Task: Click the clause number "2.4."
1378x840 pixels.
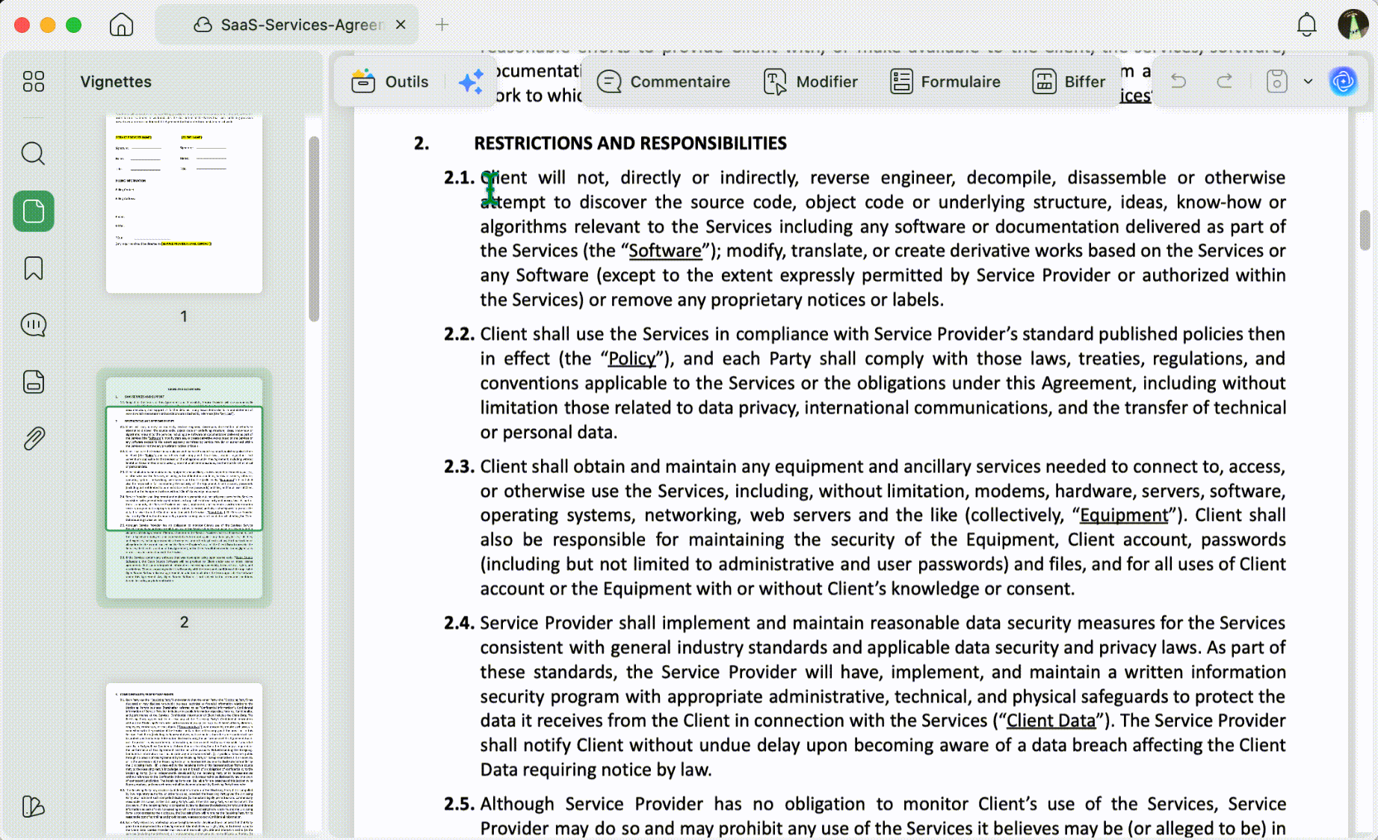Action: coord(459,623)
